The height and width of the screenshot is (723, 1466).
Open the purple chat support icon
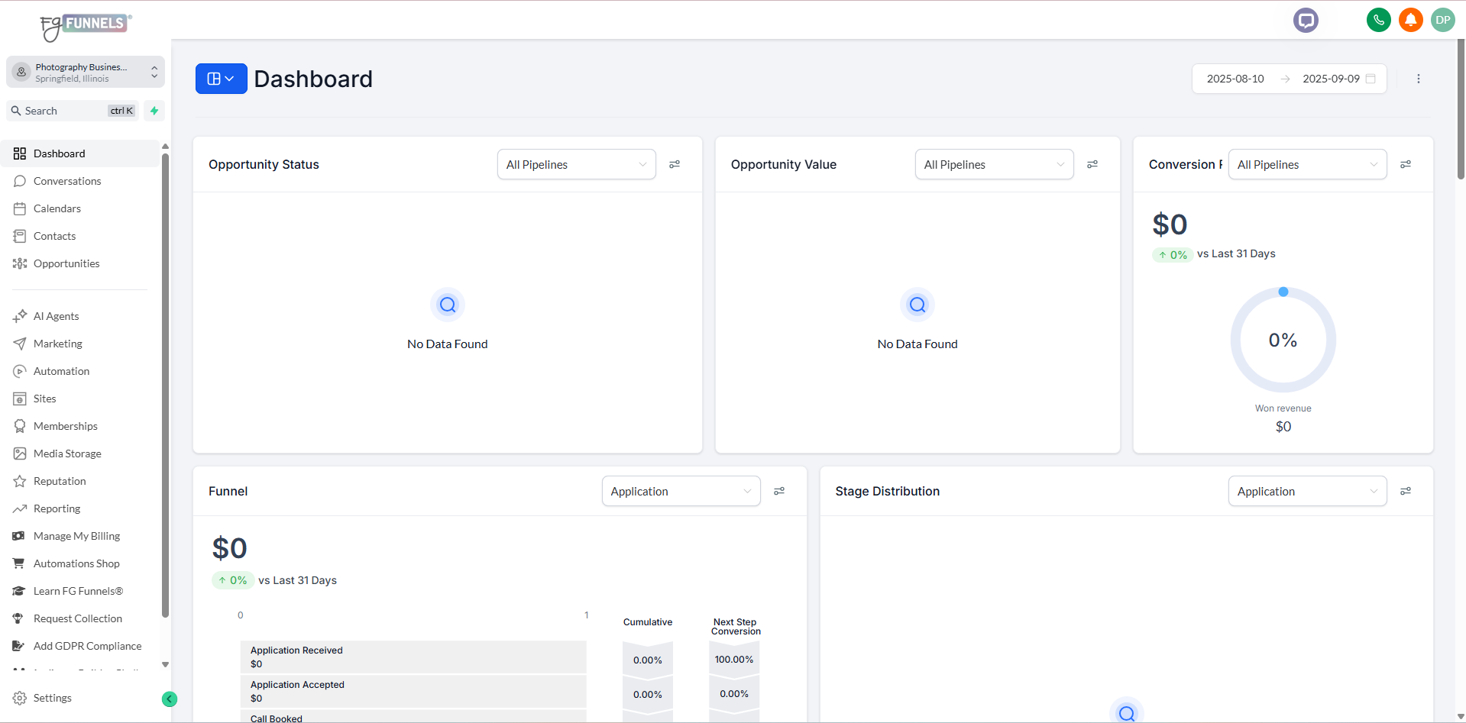pos(1306,21)
